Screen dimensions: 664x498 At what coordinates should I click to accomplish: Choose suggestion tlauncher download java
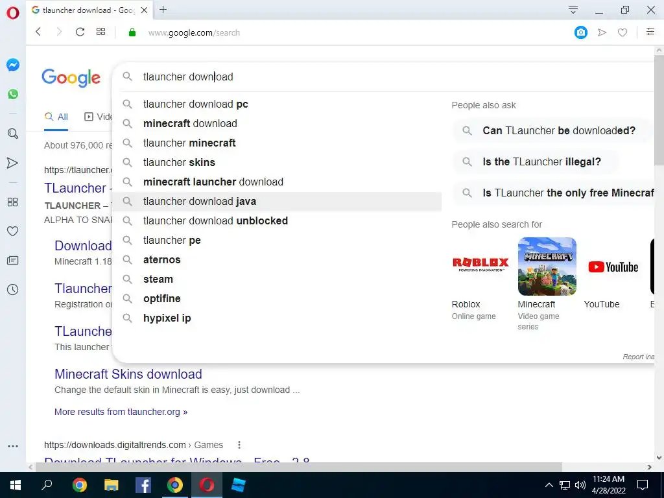coord(277,202)
